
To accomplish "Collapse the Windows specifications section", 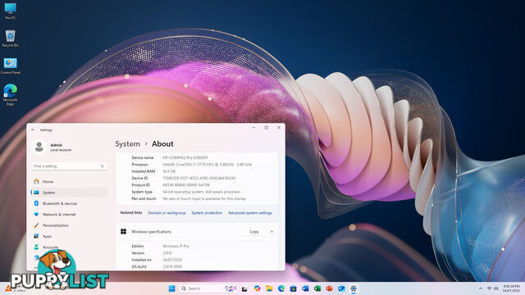I will point(272,231).
